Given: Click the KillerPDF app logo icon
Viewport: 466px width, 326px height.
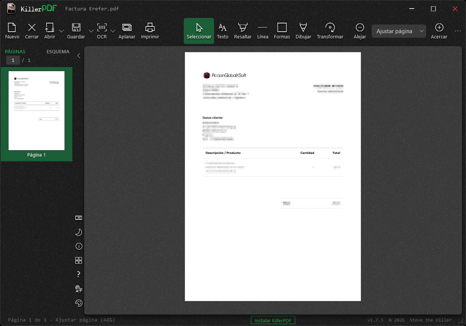Looking at the screenshot, I should coord(12,9).
